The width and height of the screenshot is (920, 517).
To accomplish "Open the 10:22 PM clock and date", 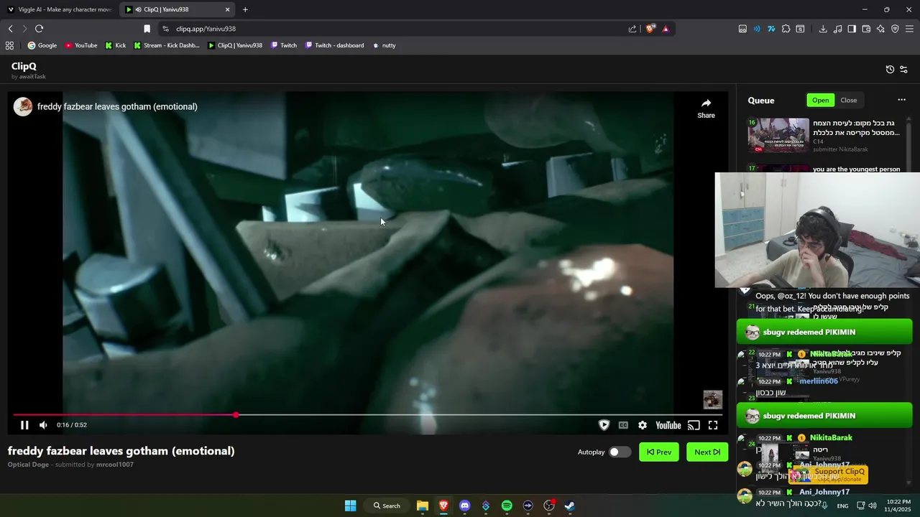I will click(x=898, y=506).
